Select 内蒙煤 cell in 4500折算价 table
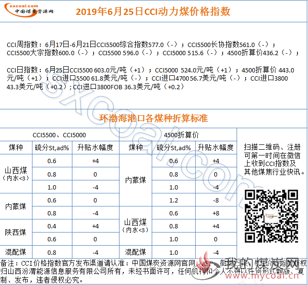The height and width of the screenshot is (285, 308). (x=136, y=180)
